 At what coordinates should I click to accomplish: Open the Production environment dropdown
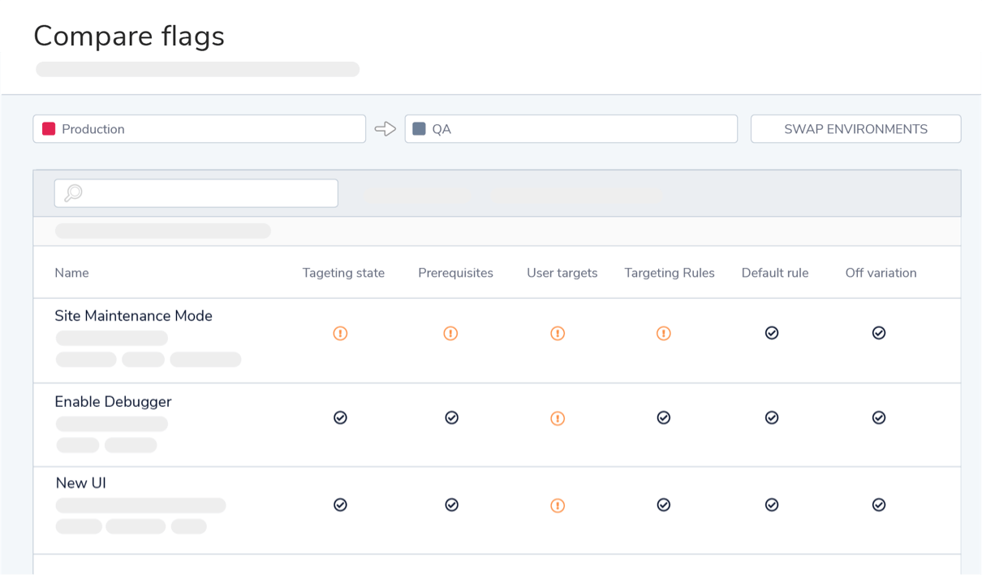click(x=199, y=129)
